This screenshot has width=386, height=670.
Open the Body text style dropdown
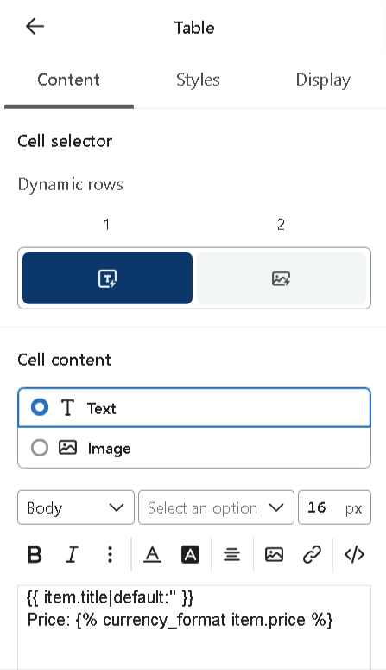pos(76,507)
